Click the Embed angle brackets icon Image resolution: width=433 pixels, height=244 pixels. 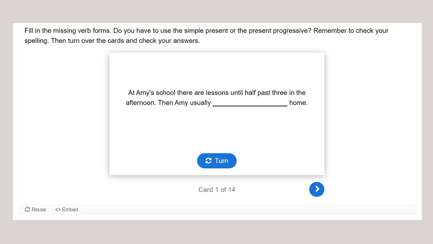(x=58, y=209)
